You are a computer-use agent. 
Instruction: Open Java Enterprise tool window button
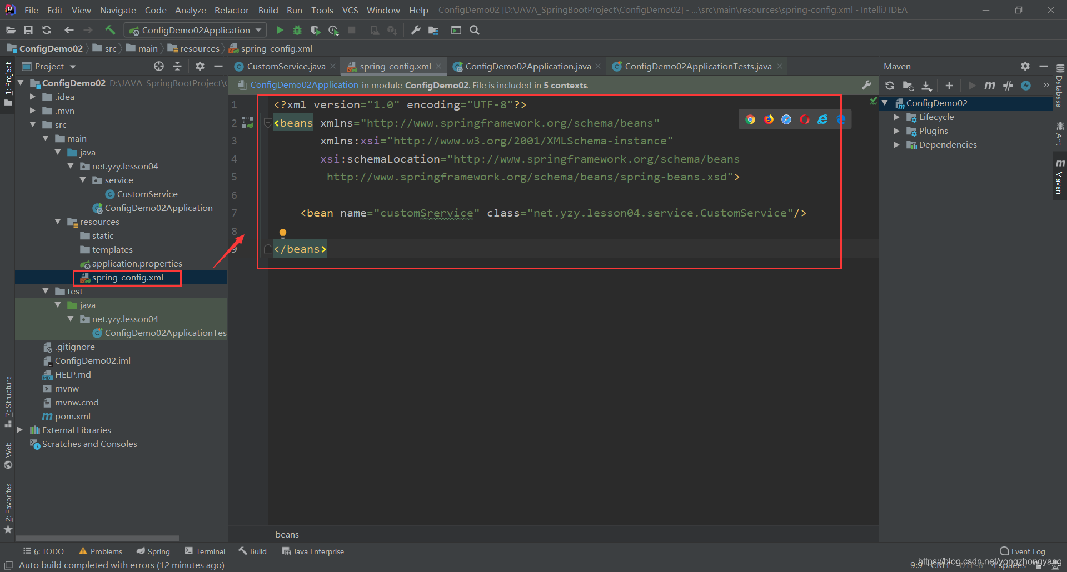pyautogui.click(x=313, y=551)
